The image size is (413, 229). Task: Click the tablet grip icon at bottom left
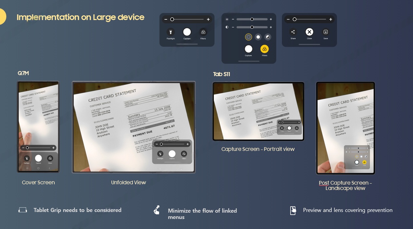pos(23,210)
